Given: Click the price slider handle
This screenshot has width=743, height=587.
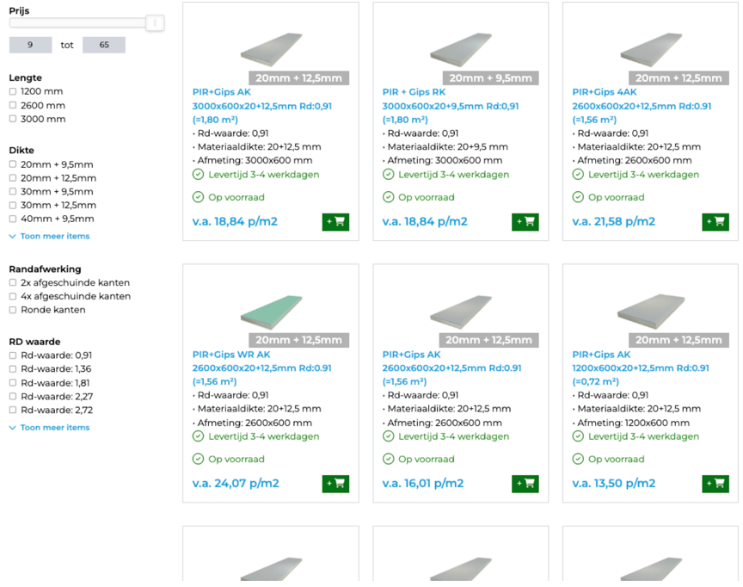Looking at the screenshot, I should tap(155, 22).
